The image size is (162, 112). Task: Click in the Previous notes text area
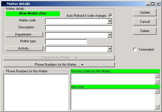click(113, 79)
